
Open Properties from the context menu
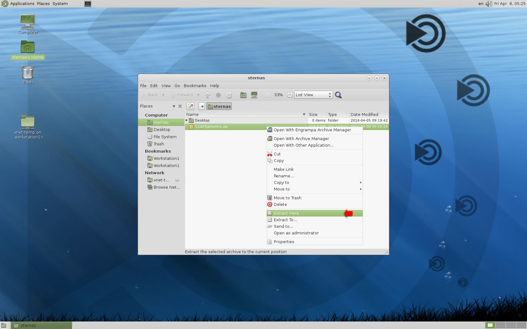coord(315,242)
